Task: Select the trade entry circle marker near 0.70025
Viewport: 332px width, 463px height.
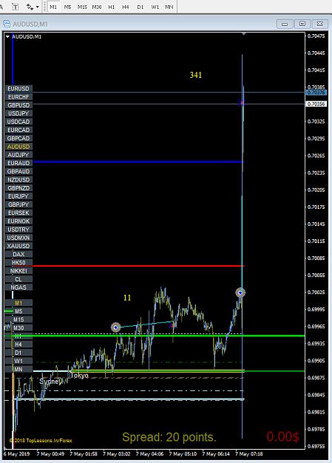Action: pos(240,293)
